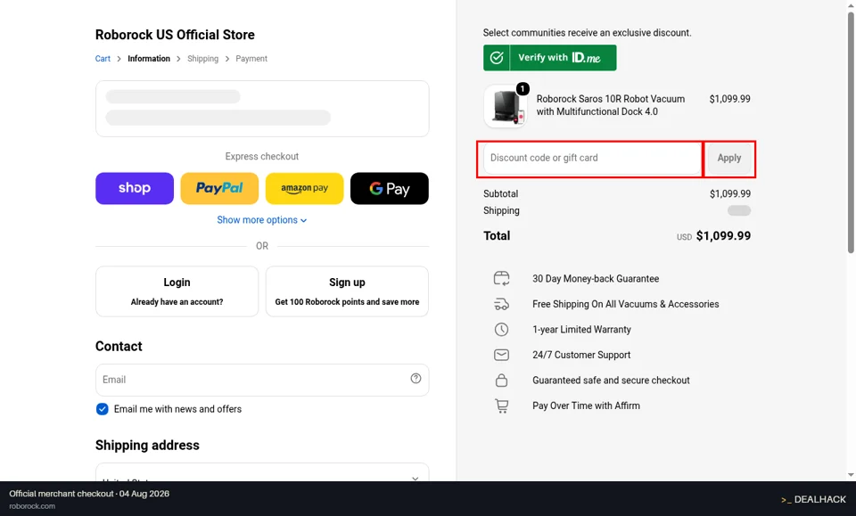
Task: Apply the discount code
Action: click(x=728, y=158)
